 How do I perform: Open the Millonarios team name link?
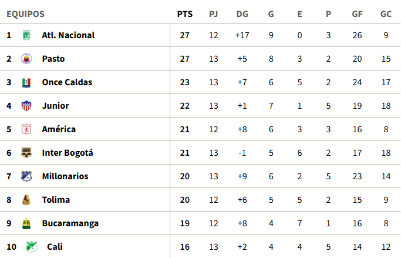pos(65,176)
